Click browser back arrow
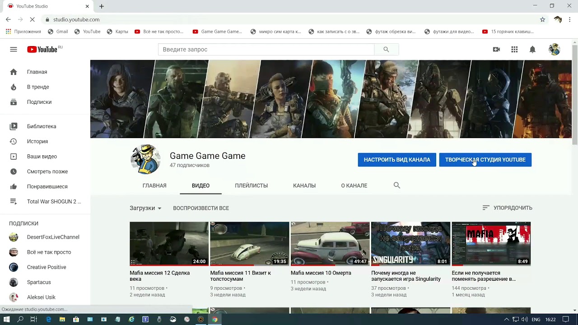578x325 pixels. [8, 19]
